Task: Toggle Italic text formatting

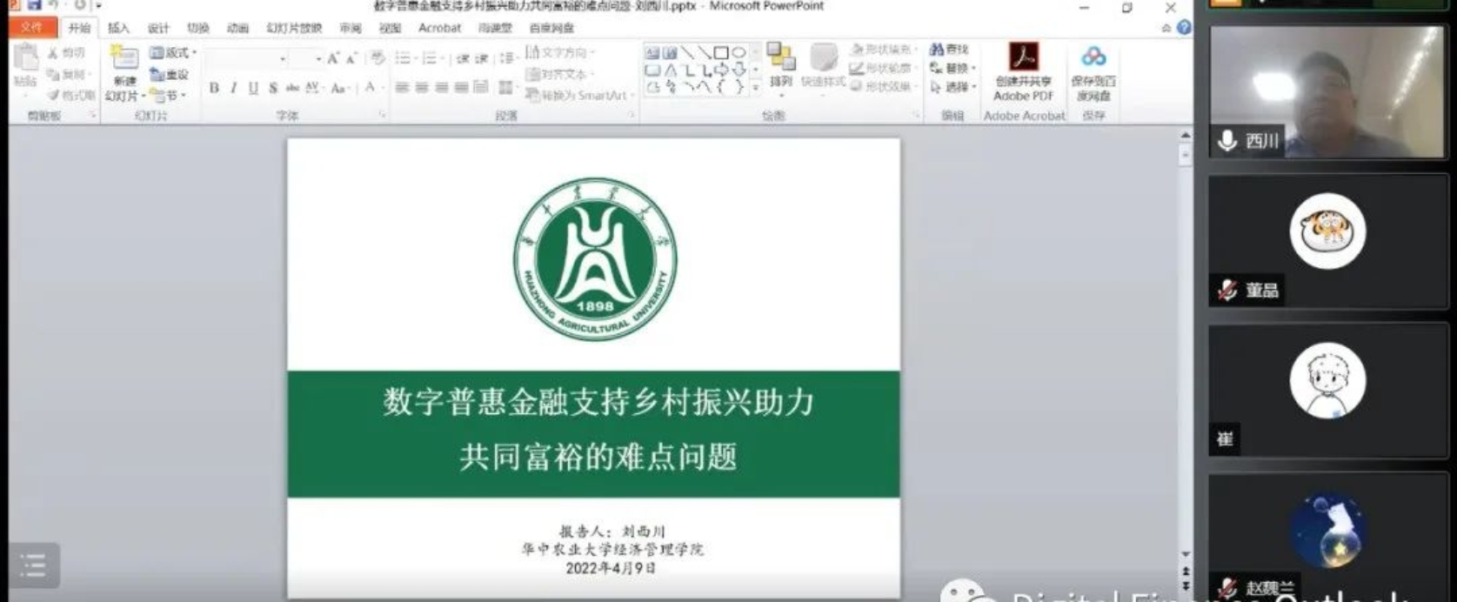Action: [x=233, y=88]
